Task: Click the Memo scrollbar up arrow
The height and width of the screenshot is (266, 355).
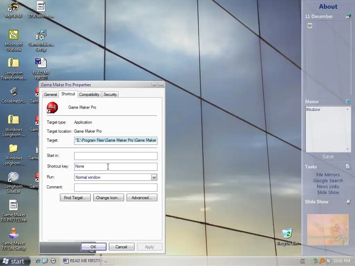Action: tap(347, 109)
